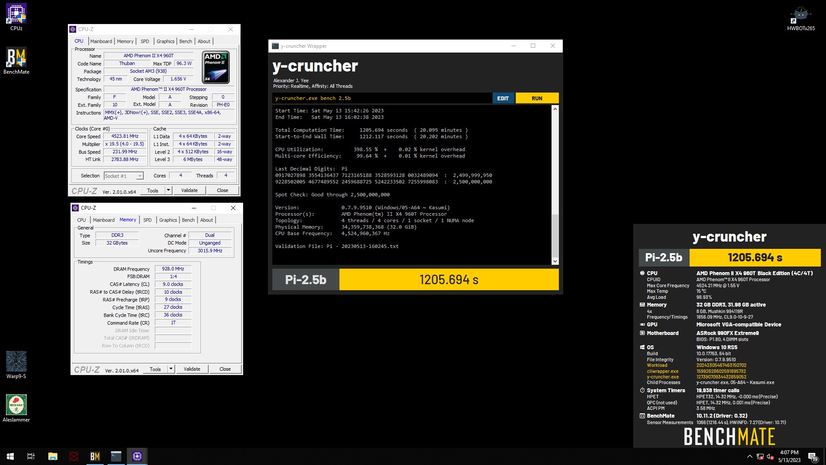Viewport: 826px width, 465px height.
Task: Open the BenchMate desktop shortcut
Action: click(16, 61)
